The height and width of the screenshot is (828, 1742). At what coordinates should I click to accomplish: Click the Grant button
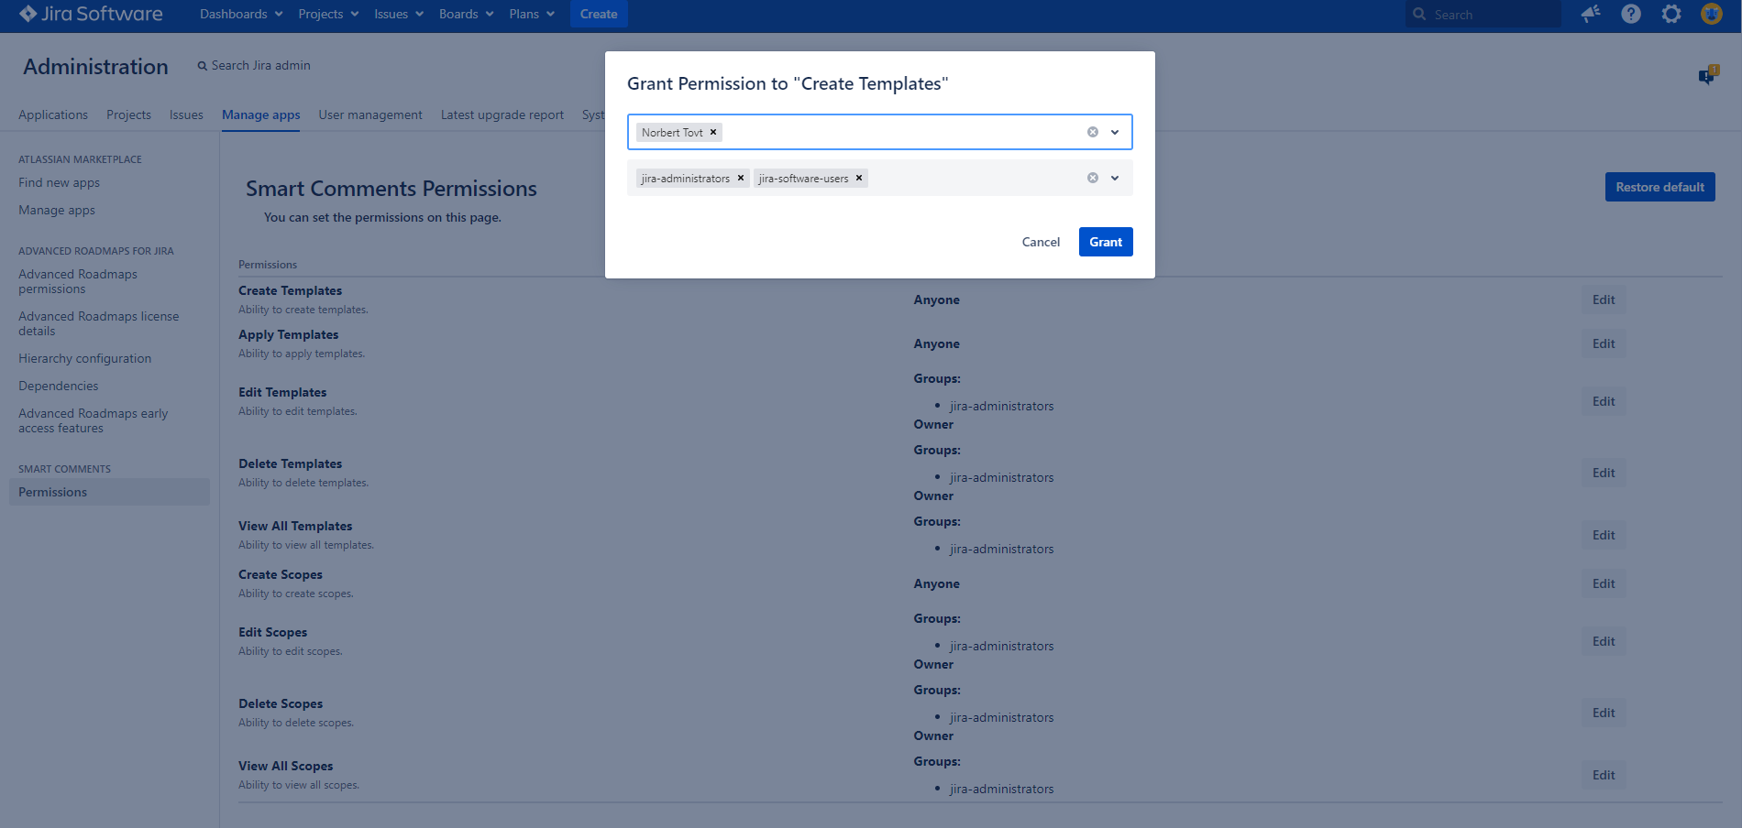pos(1106,242)
